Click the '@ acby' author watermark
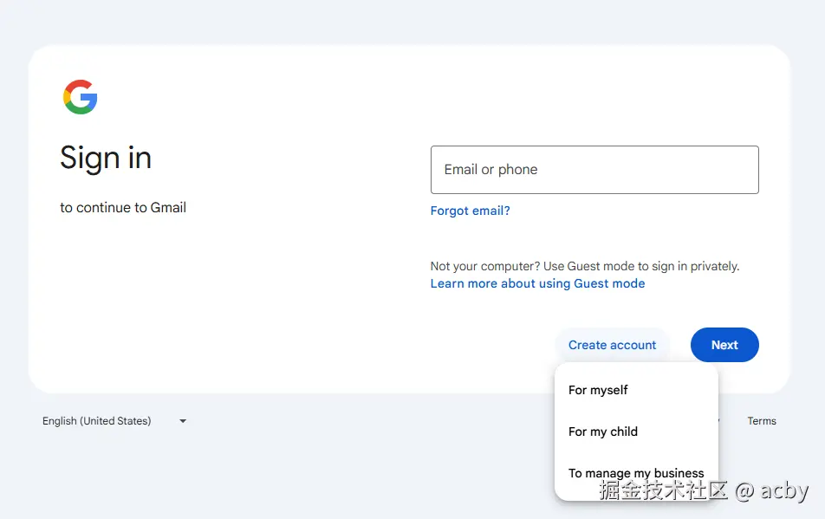Viewport: 825px width, 519px height. [x=771, y=491]
